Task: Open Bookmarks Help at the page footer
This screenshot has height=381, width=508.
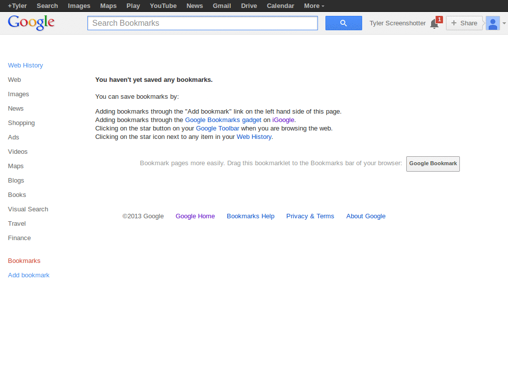Action: [x=251, y=216]
